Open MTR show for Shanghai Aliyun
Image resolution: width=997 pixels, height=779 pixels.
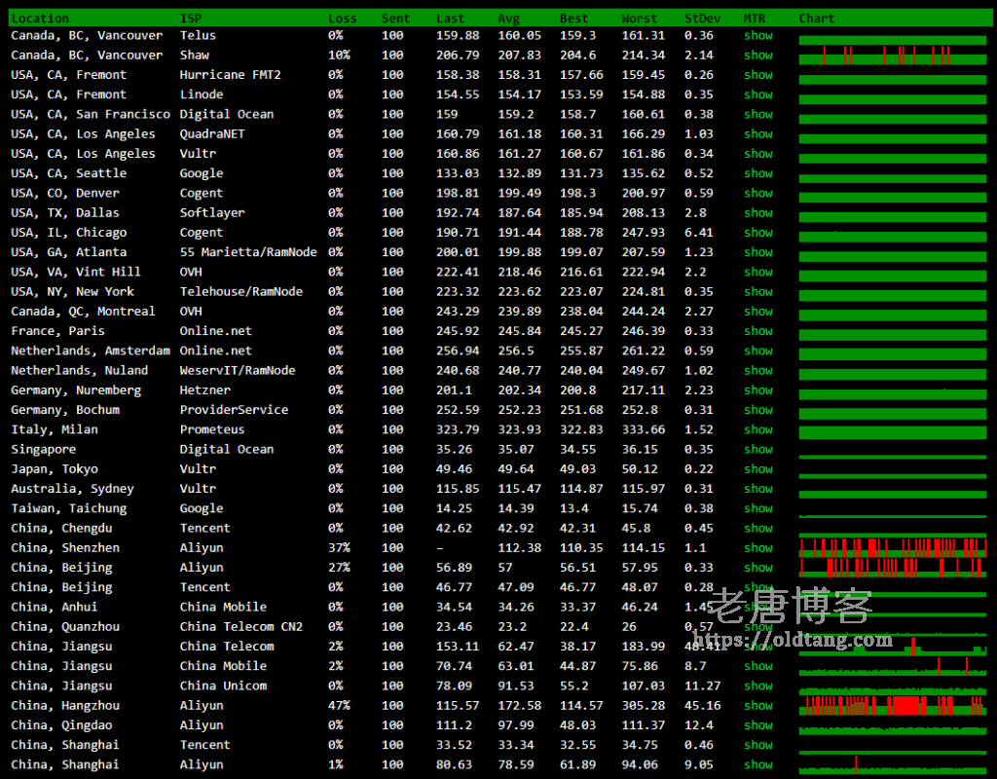(757, 765)
